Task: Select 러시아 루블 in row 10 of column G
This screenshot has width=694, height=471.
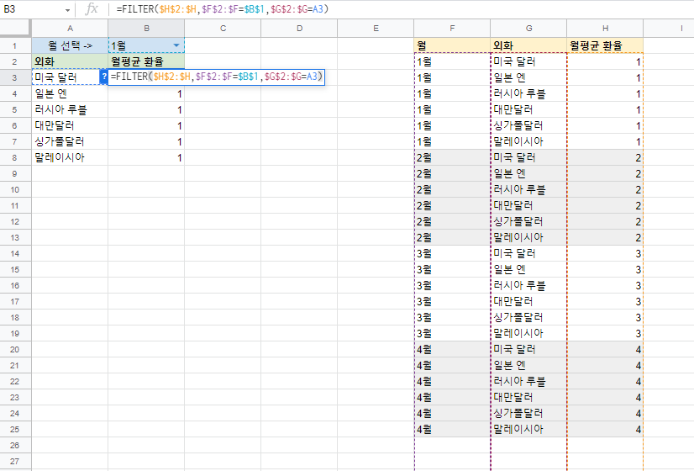Action: (528, 189)
